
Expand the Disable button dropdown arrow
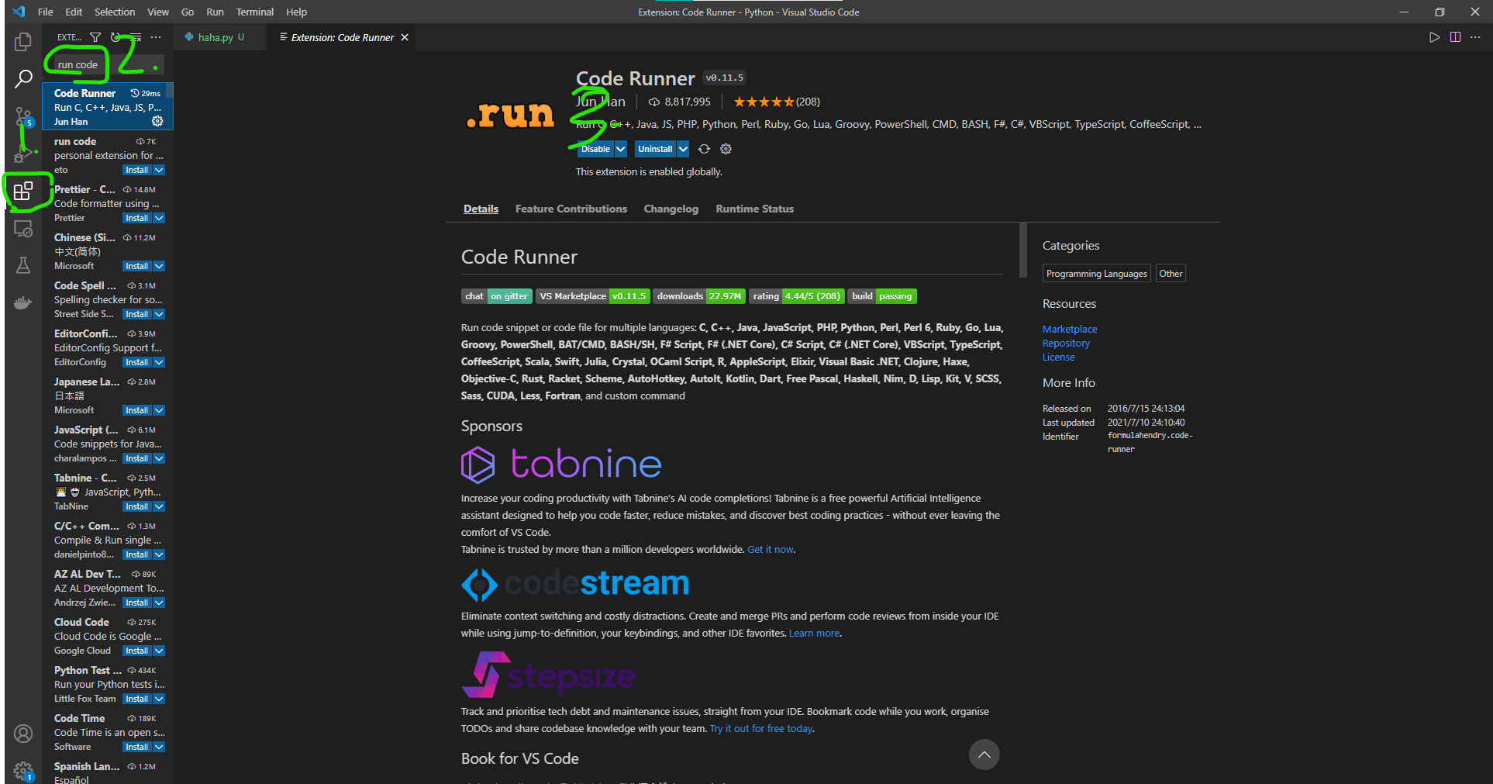[621, 149]
